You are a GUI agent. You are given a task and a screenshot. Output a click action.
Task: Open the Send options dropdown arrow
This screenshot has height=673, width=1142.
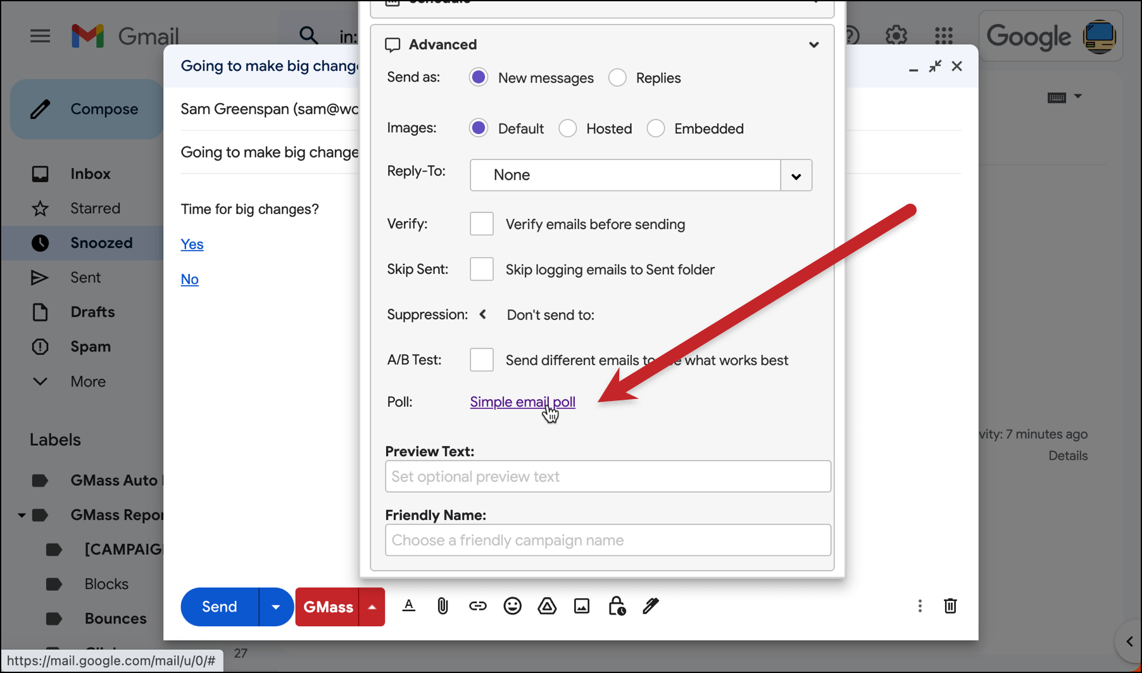coord(276,607)
